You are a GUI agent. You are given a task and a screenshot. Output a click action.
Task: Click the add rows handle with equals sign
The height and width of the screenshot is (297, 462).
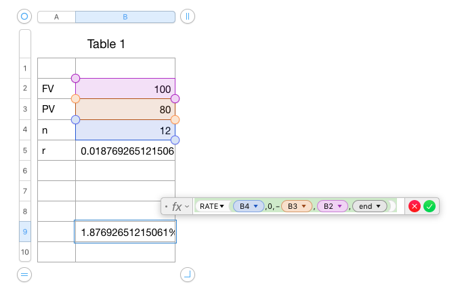[24, 275]
